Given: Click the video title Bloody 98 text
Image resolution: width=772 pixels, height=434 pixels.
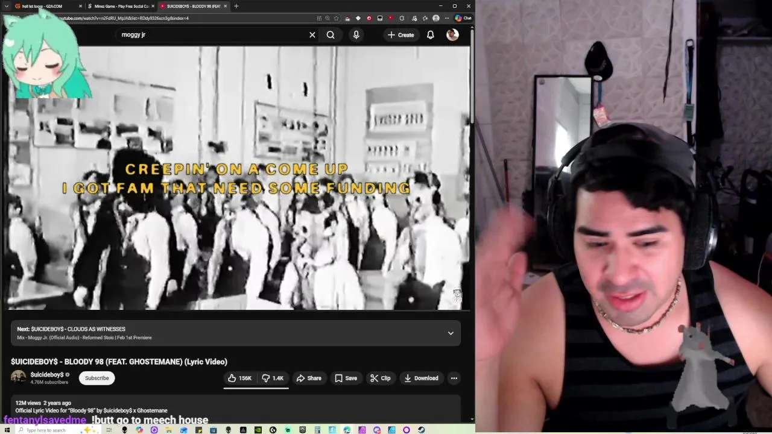Looking at the screenshot, I should 119,362.
